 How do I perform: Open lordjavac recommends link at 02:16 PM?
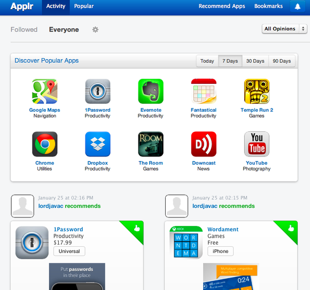click(69, 206)
